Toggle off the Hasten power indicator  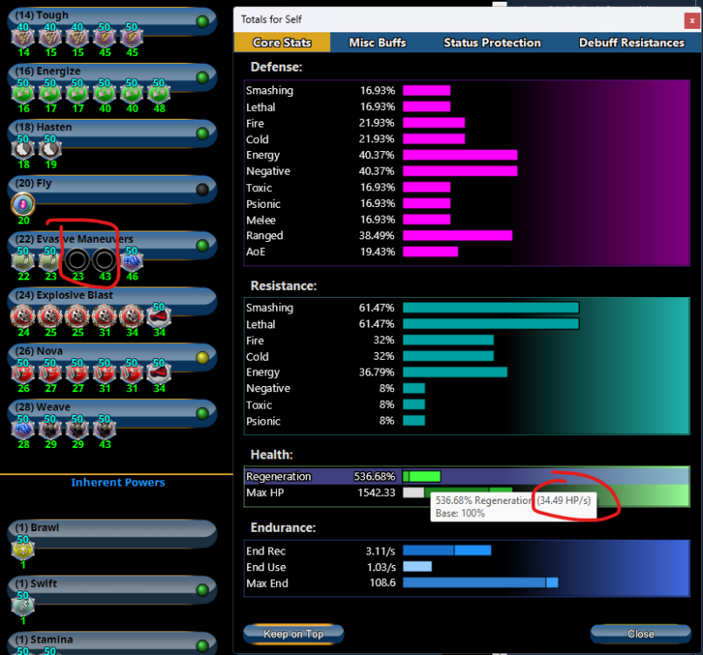tap(203, 134)
